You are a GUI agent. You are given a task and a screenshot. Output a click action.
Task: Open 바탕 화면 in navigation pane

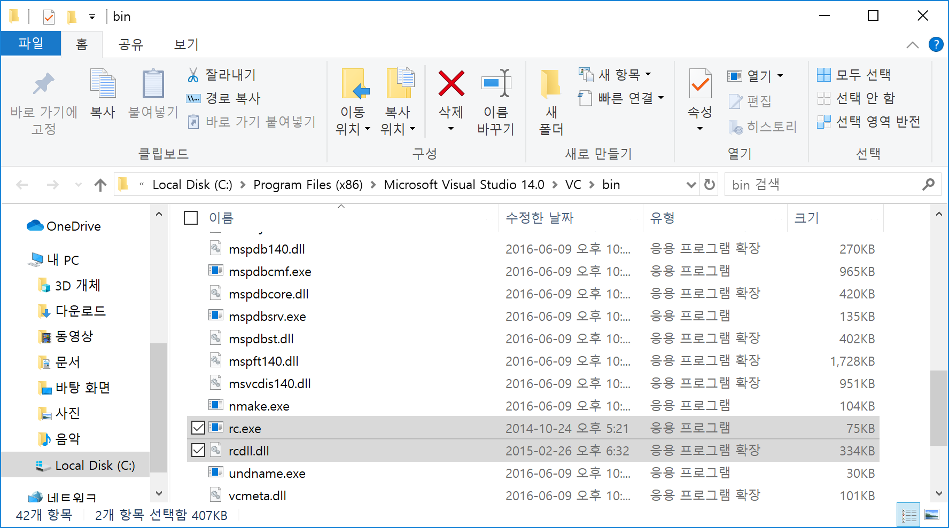click(x=74, y=388)
